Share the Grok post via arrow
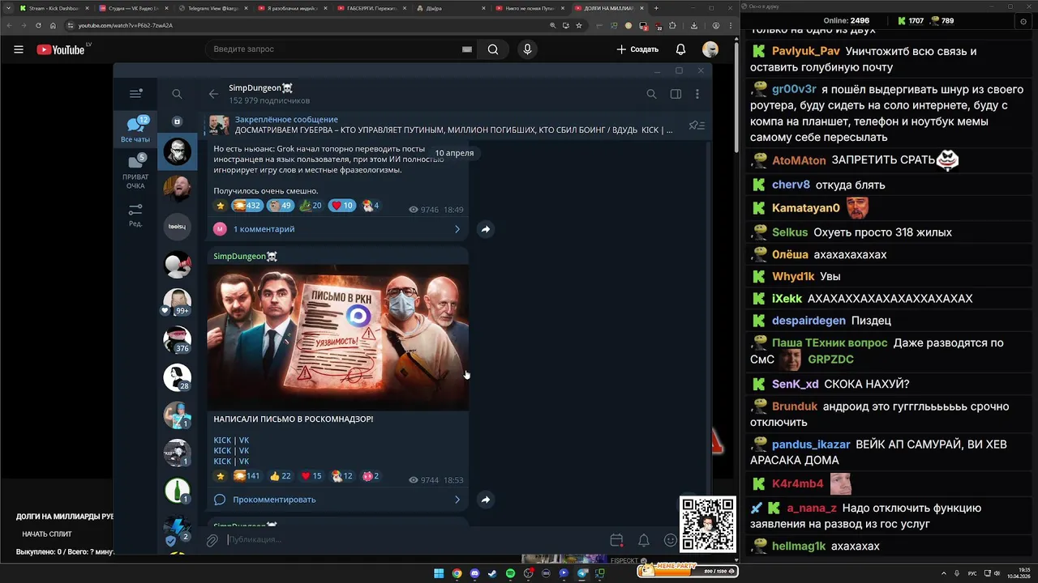This screenshot has height=583, width=1038. [x=485, y=229]
